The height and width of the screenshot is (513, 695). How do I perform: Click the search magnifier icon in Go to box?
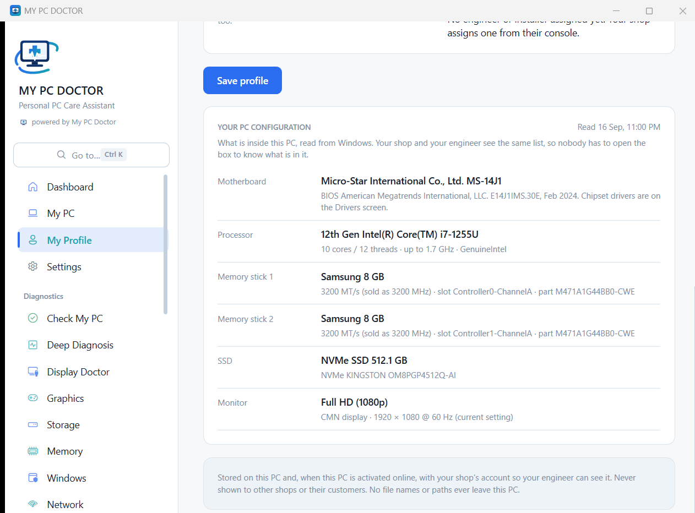tap(62, 155)
